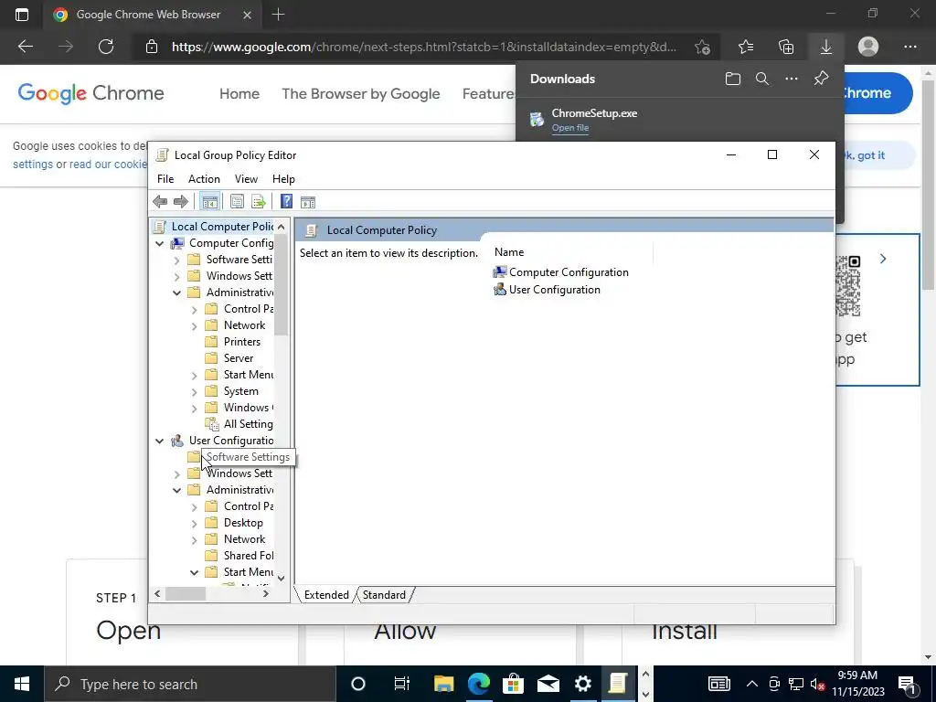Click the lock icon in the address bar
This screenshot has width=936, height=702.
(152, 47)
